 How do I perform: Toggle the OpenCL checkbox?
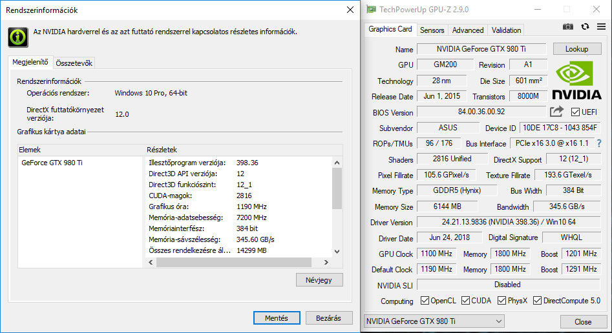point(425,301)
